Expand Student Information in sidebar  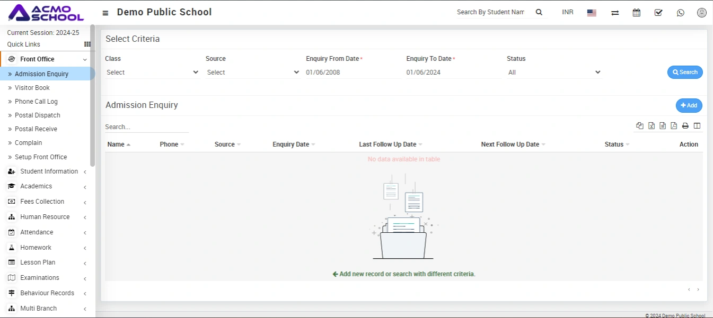(x=49, y=171)
